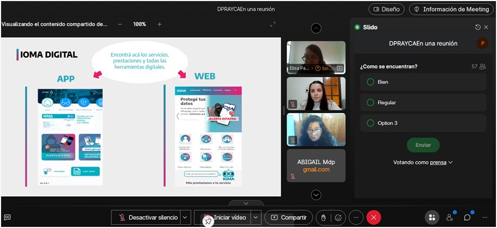This screenshot has width=497, height=228.
Task: Zoom in shared content with plus icon
Action: pos(159,24)
